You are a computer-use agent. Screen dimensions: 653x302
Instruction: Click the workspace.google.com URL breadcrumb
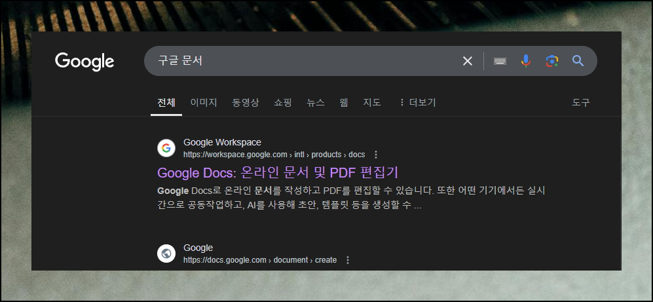tap(274, 155)
